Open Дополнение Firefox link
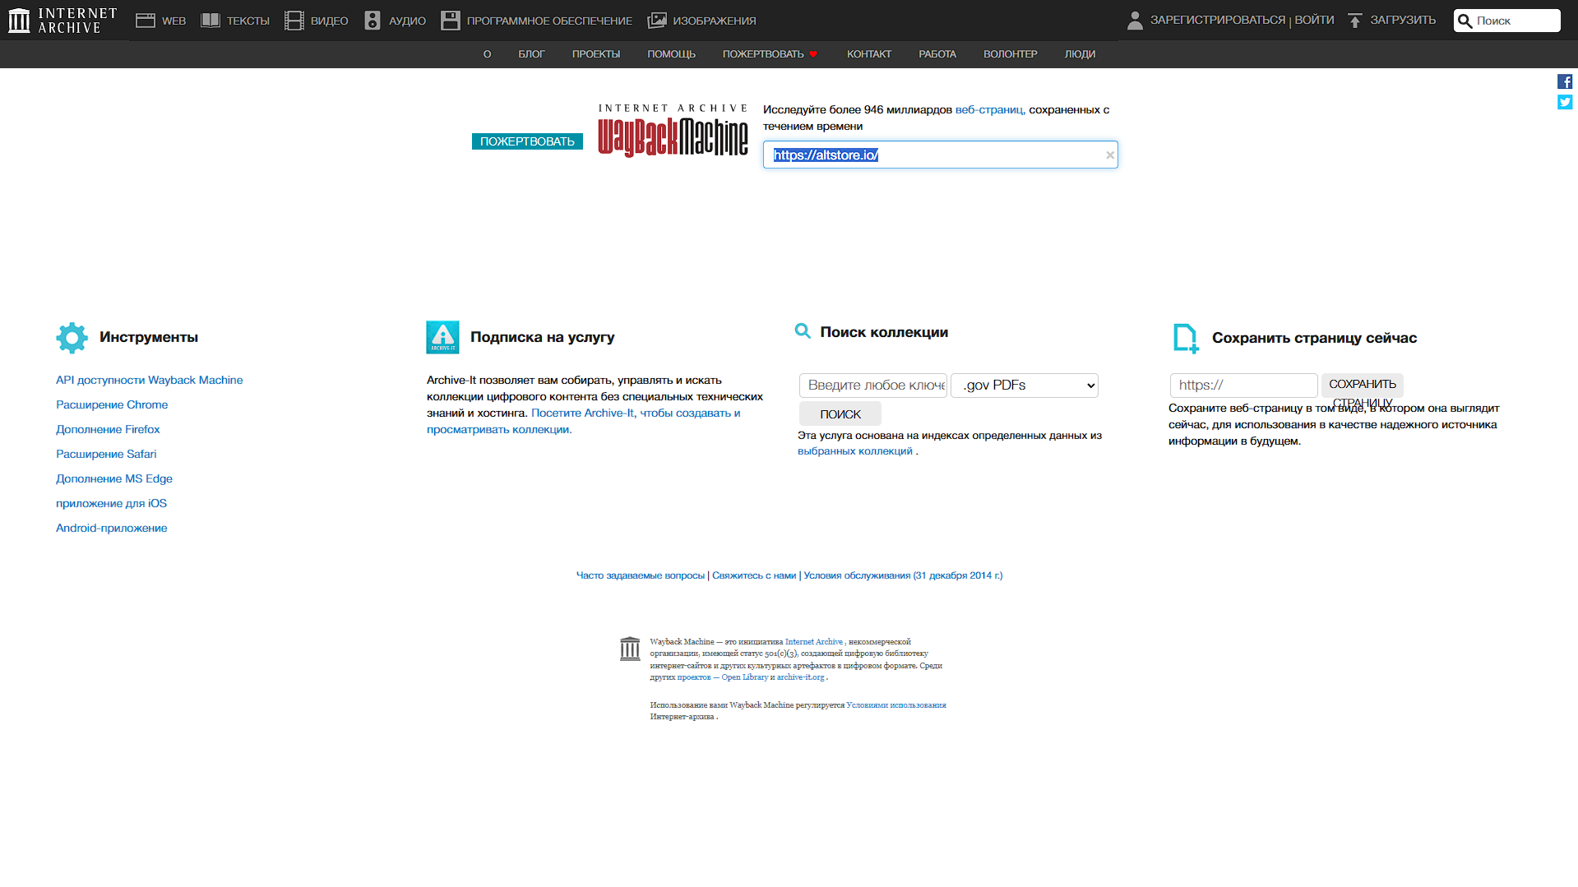The image size is (1578, 887). point(108,429)
